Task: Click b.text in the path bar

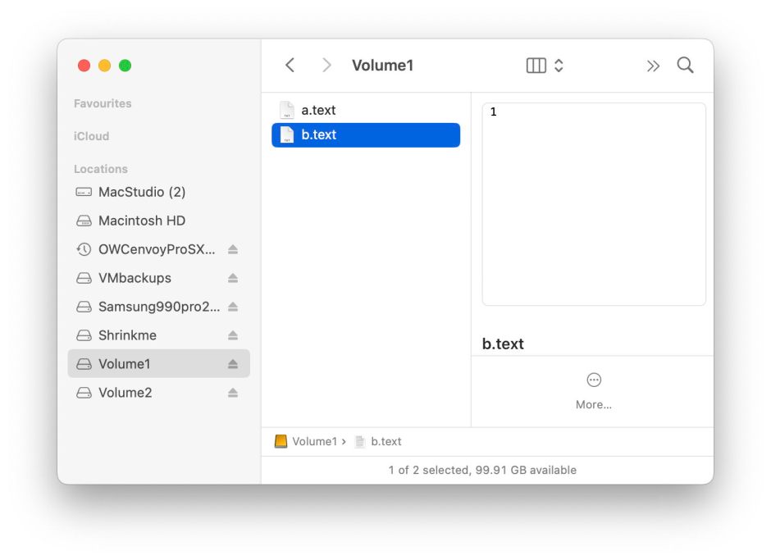Action: click(385, 441)
